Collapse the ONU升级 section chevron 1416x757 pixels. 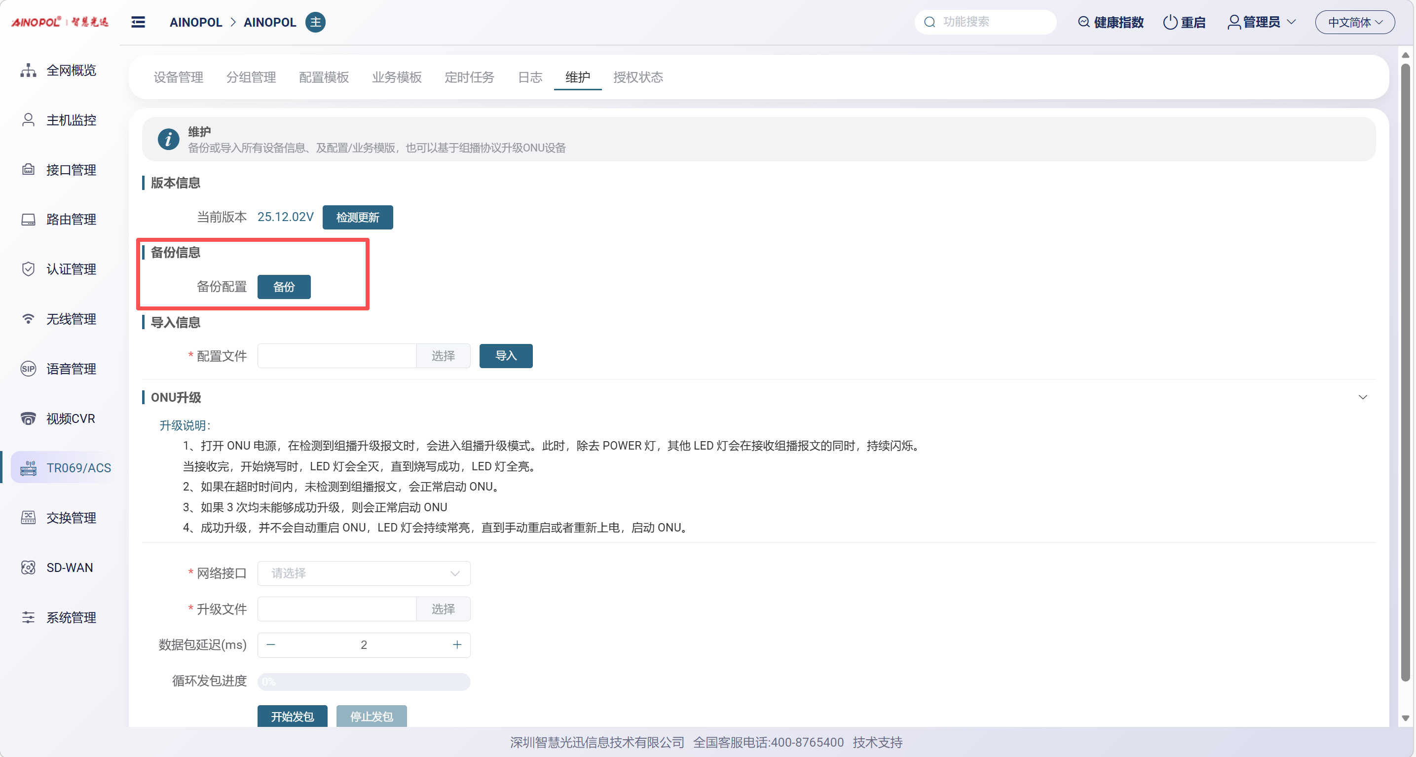pos(1363,397)
